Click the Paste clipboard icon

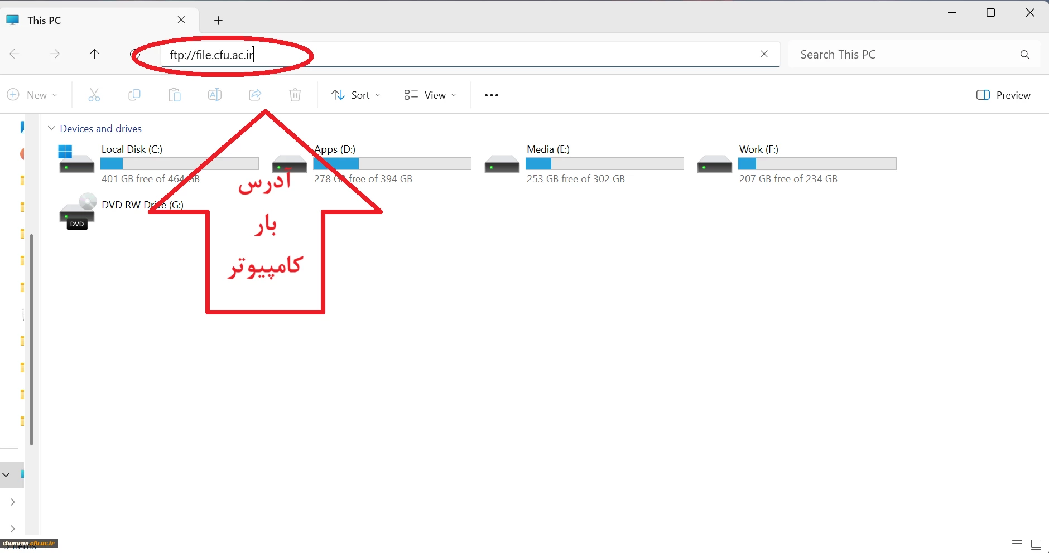point(175,95)
